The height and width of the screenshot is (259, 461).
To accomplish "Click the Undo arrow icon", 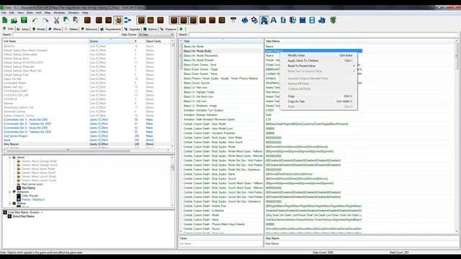I will tap(35, 20).
